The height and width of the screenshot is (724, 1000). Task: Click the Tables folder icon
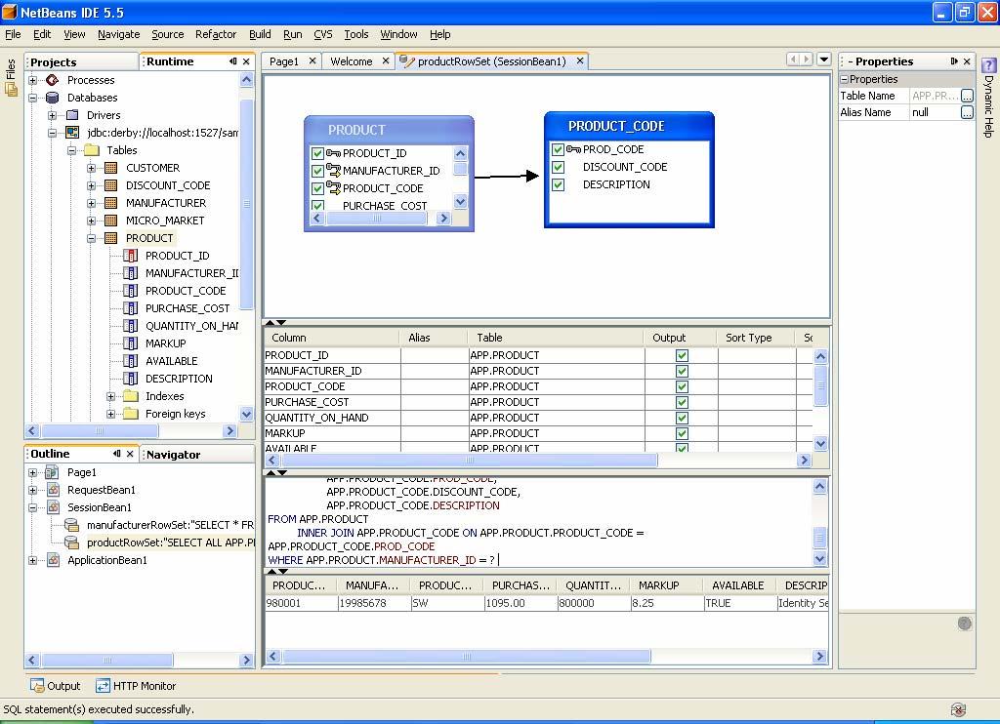(x=92, y=150)
